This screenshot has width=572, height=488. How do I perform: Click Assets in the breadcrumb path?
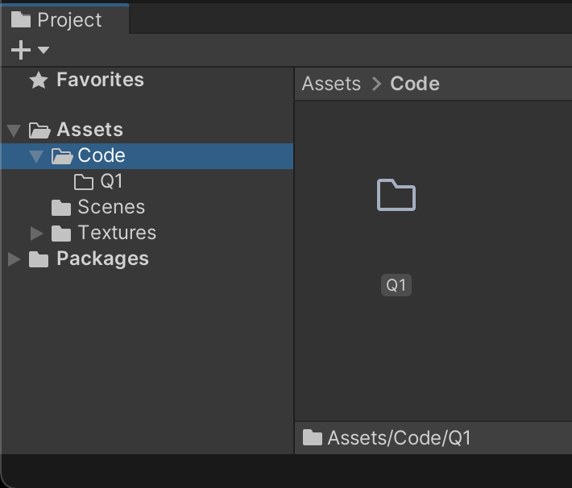pyautogui.click(x=331, y=84)
